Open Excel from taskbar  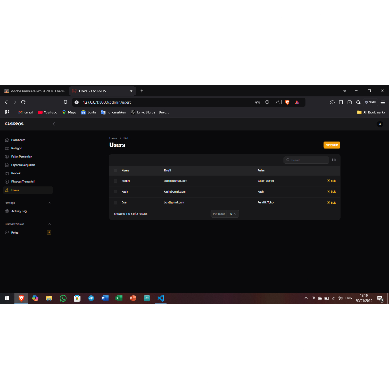(119, 298)
